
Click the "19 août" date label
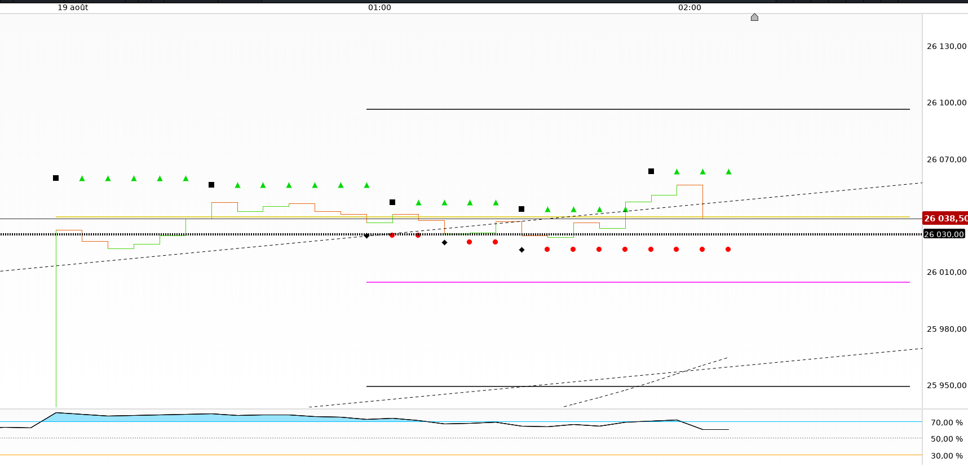click(x=73, y=7)
